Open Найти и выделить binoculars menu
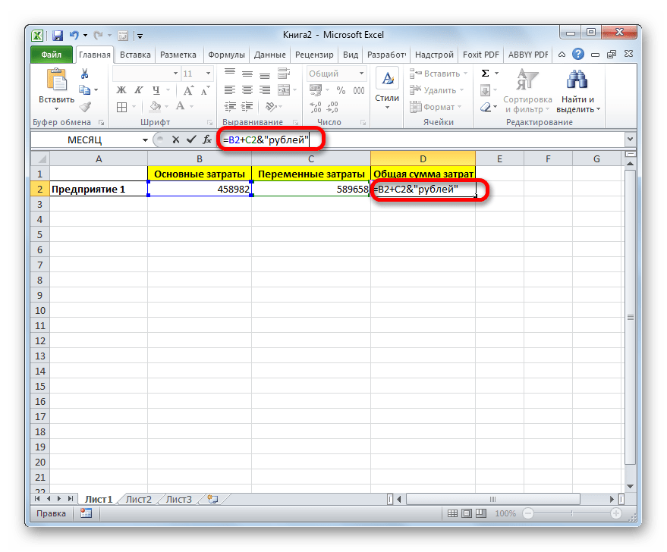The image size is (667, 552). tap(577, 91)
